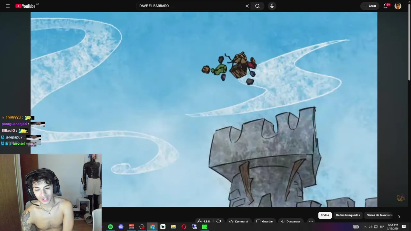Screen dimensions: 411x231
Task: Open the Crear menu
Action: coord(370,6)
